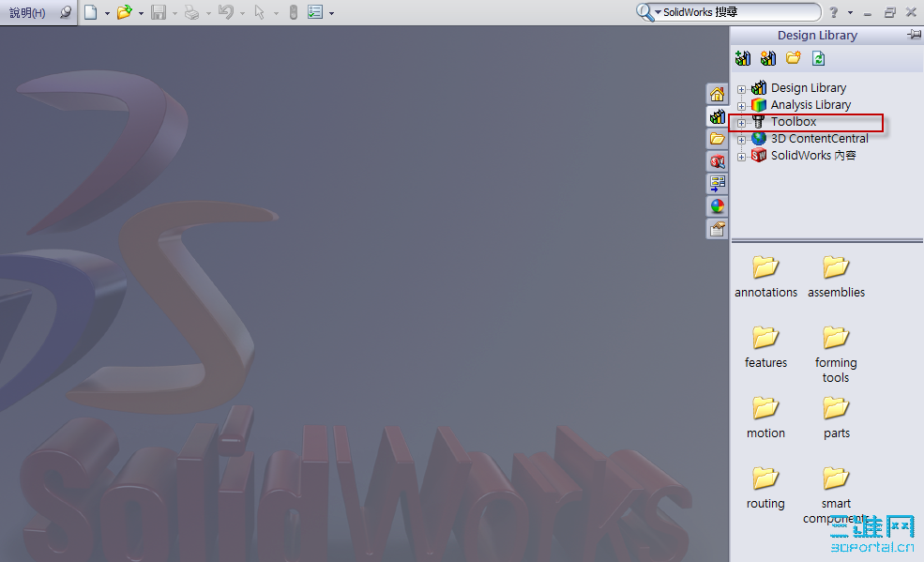
Task: Click the question mark help icon
Action: tap(834, 12)
